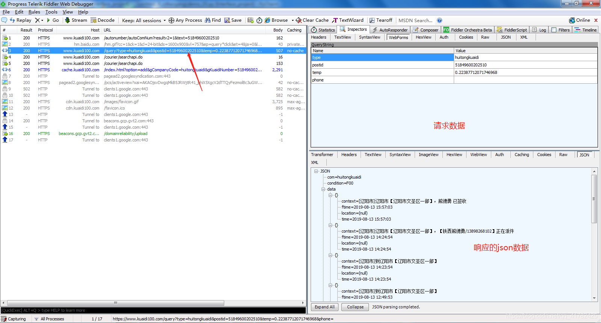Click the comment speech bubble icon in toolbar

pos(4,20)
